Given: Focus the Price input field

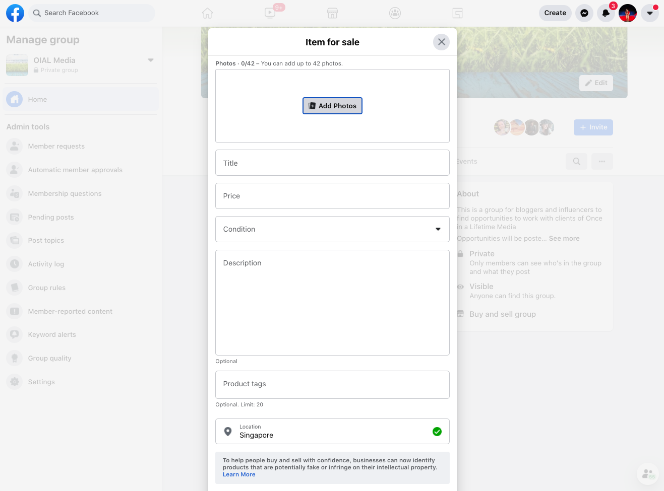Looking at the screenshot, I should (332, 196).
